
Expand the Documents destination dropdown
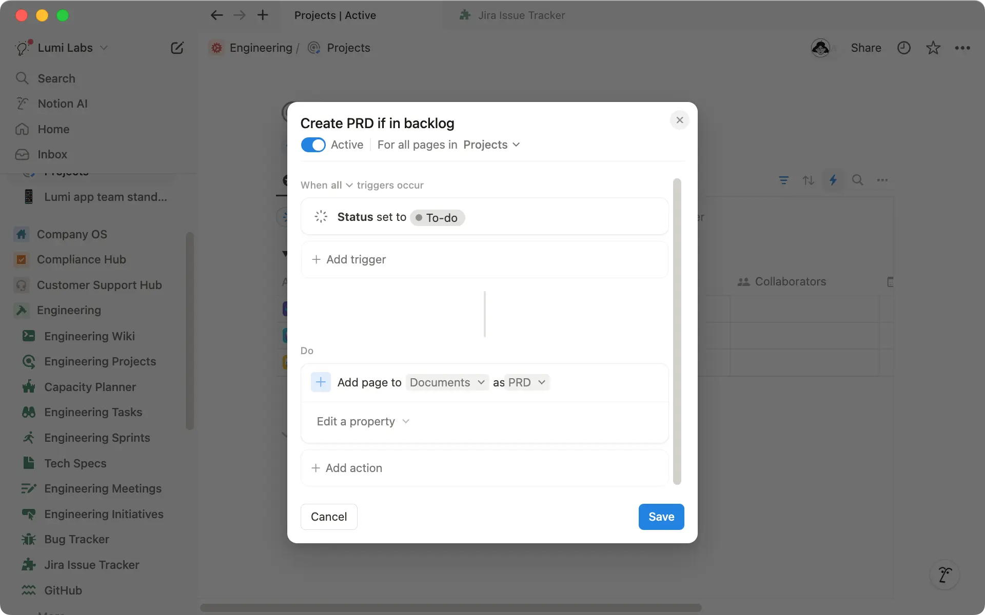(x=447, y=382)
